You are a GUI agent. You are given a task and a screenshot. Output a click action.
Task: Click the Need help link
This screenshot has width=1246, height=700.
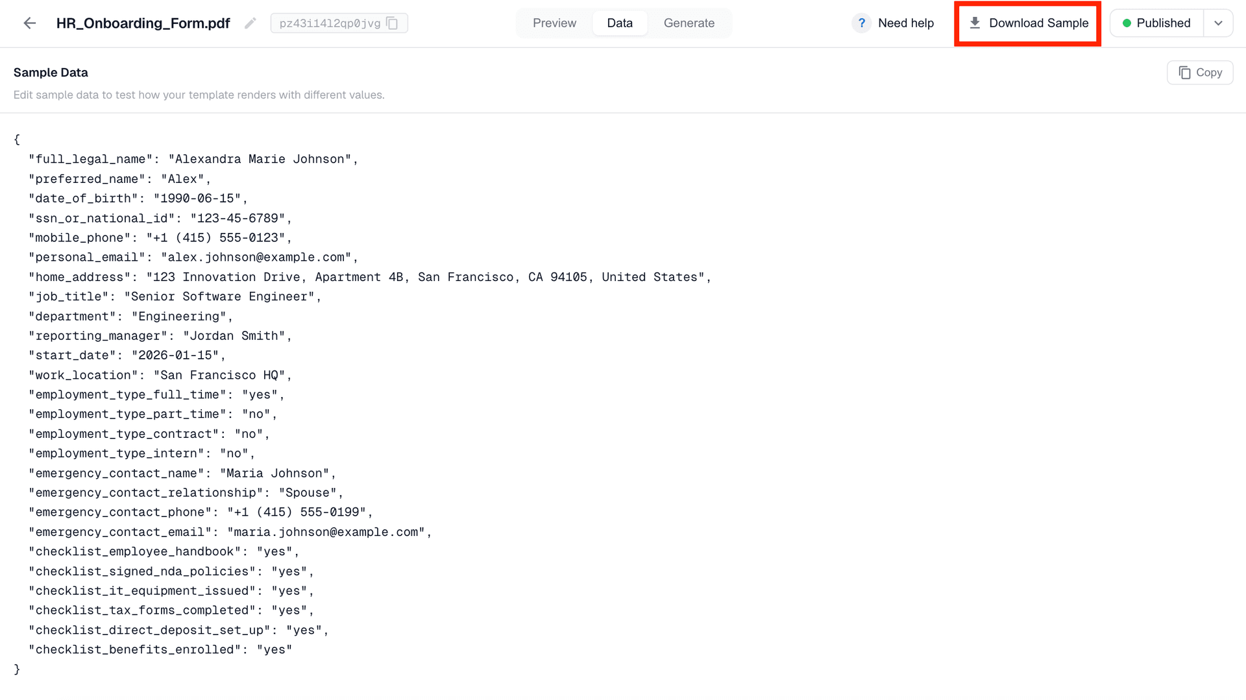(x=906, y=23)
